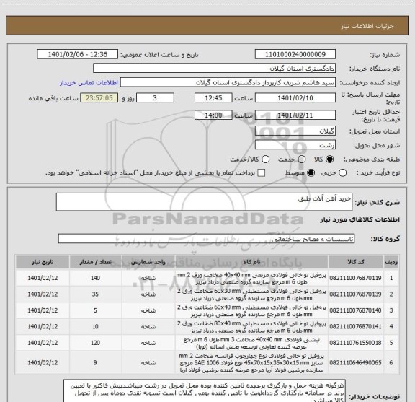415x402 pixels.
Task: Click product code 0821110076870139
Action: (355, 294)
